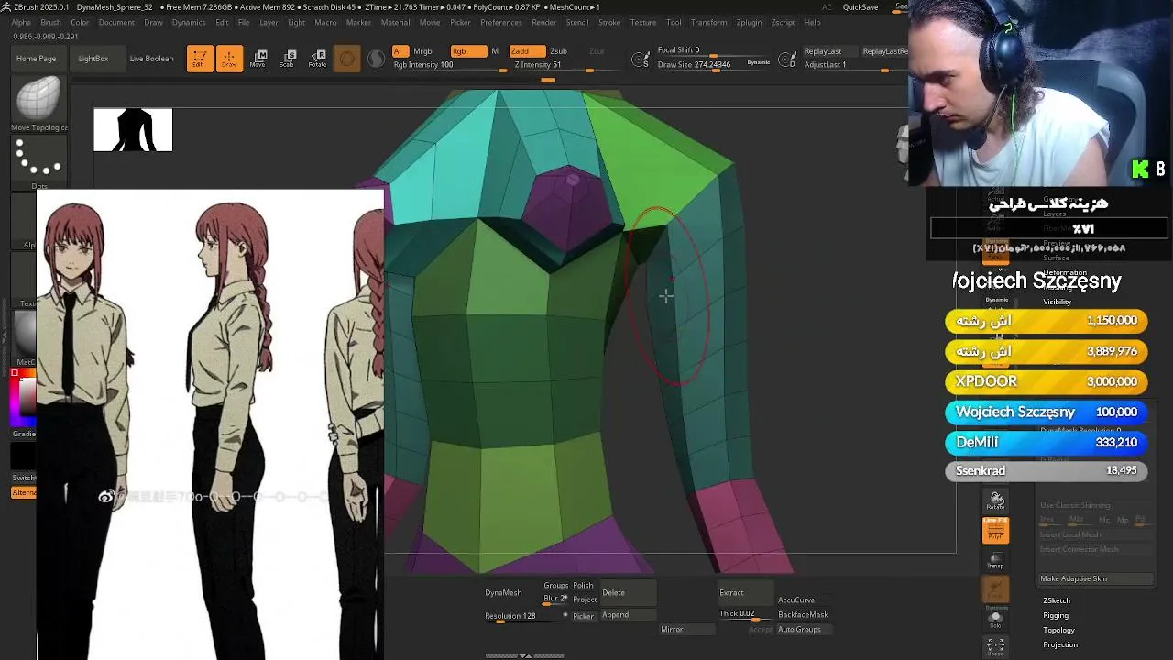The image size is (1173, 660).
Task: Activate the Edit mode button
Action: pyautogui.click(x=200, y=59)
